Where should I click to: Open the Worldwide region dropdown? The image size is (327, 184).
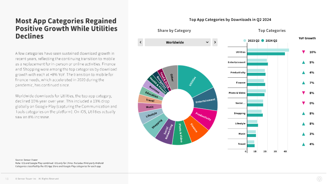(x=177, y=43)
